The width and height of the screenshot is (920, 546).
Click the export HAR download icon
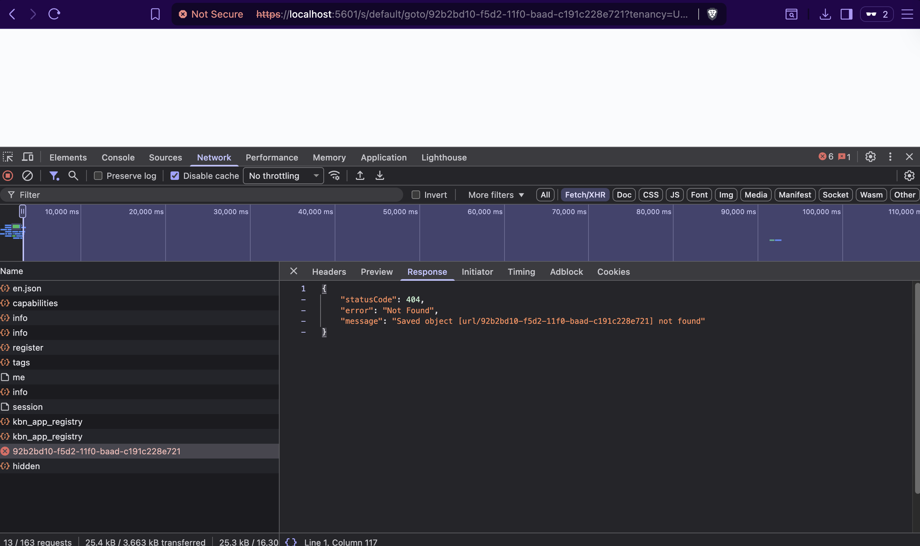click(x=380, y=176)
